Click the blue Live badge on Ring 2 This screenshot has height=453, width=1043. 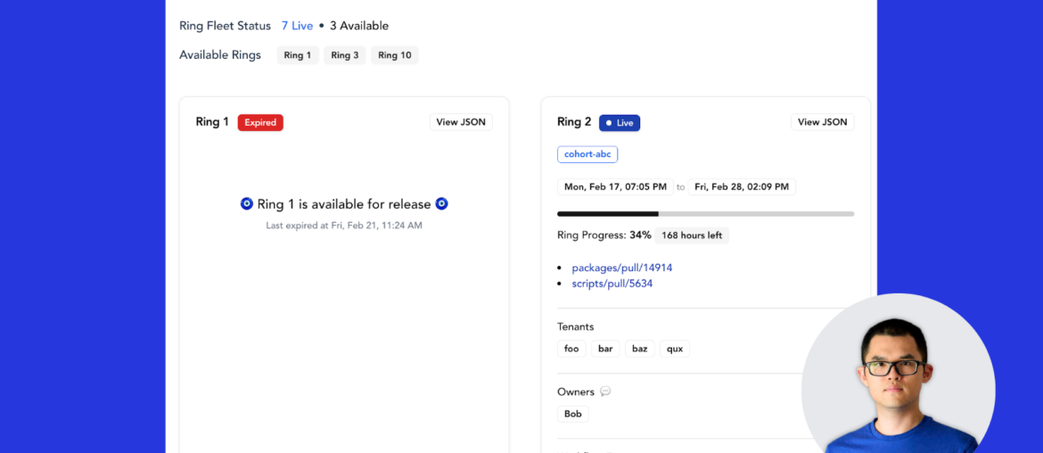click(x=620, y=123)
